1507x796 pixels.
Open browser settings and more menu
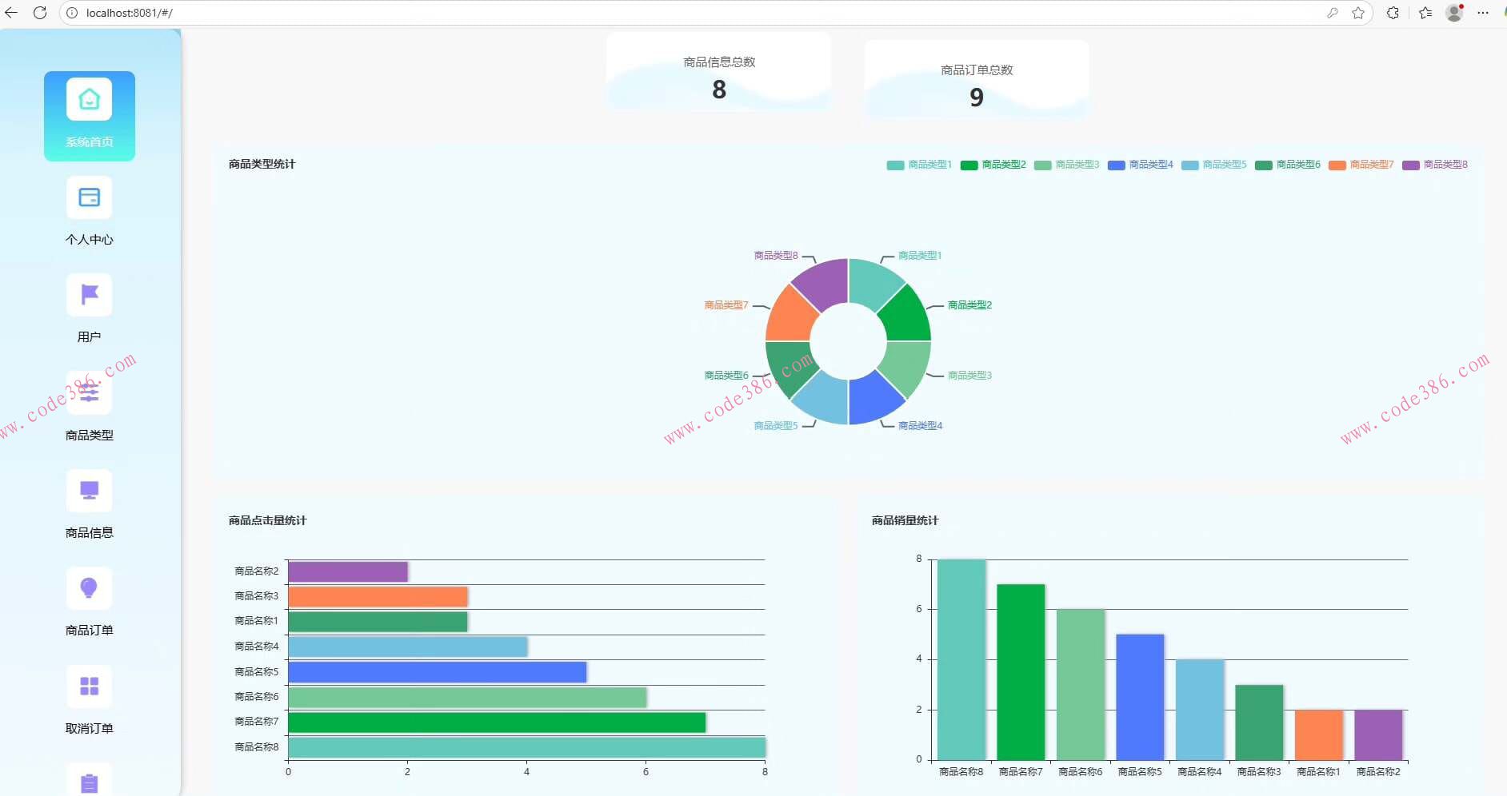click(x=1483, y=13)
